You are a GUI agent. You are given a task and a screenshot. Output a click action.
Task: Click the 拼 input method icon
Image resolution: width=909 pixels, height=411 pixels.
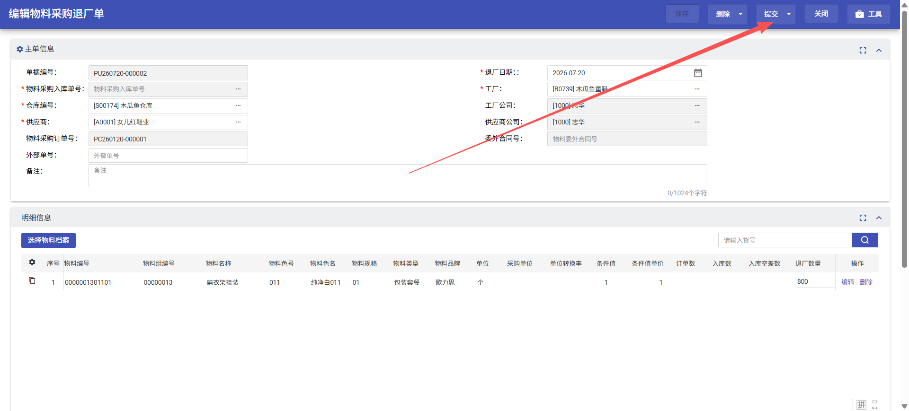pyautogui.click(x=861, y=405)
